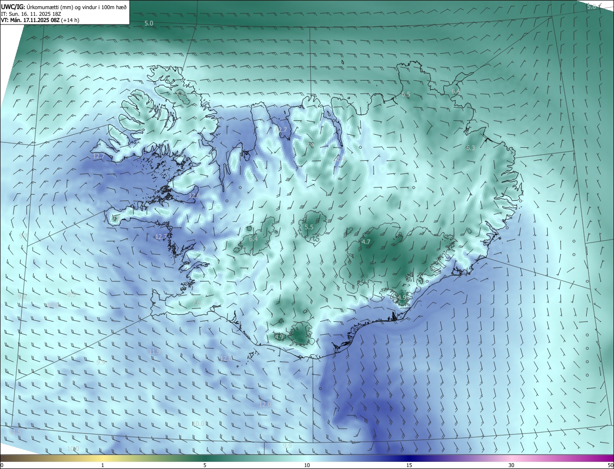The height and width of the screenshot is (469, 614).
Task: Click the 6.5 value label on the map
Action: 406,95
